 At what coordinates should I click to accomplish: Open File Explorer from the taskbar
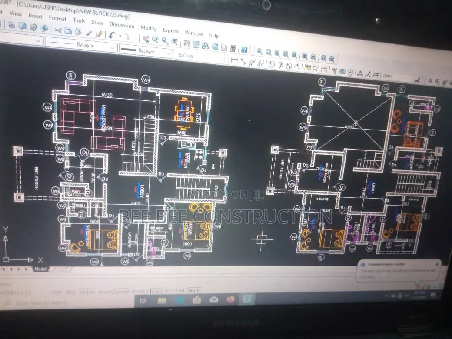(161, 301)
